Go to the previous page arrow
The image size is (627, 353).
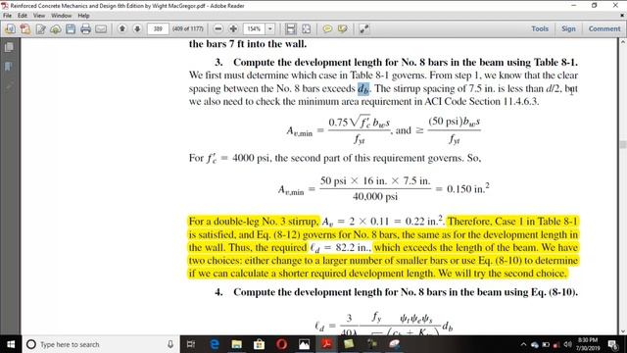point(122,28)
